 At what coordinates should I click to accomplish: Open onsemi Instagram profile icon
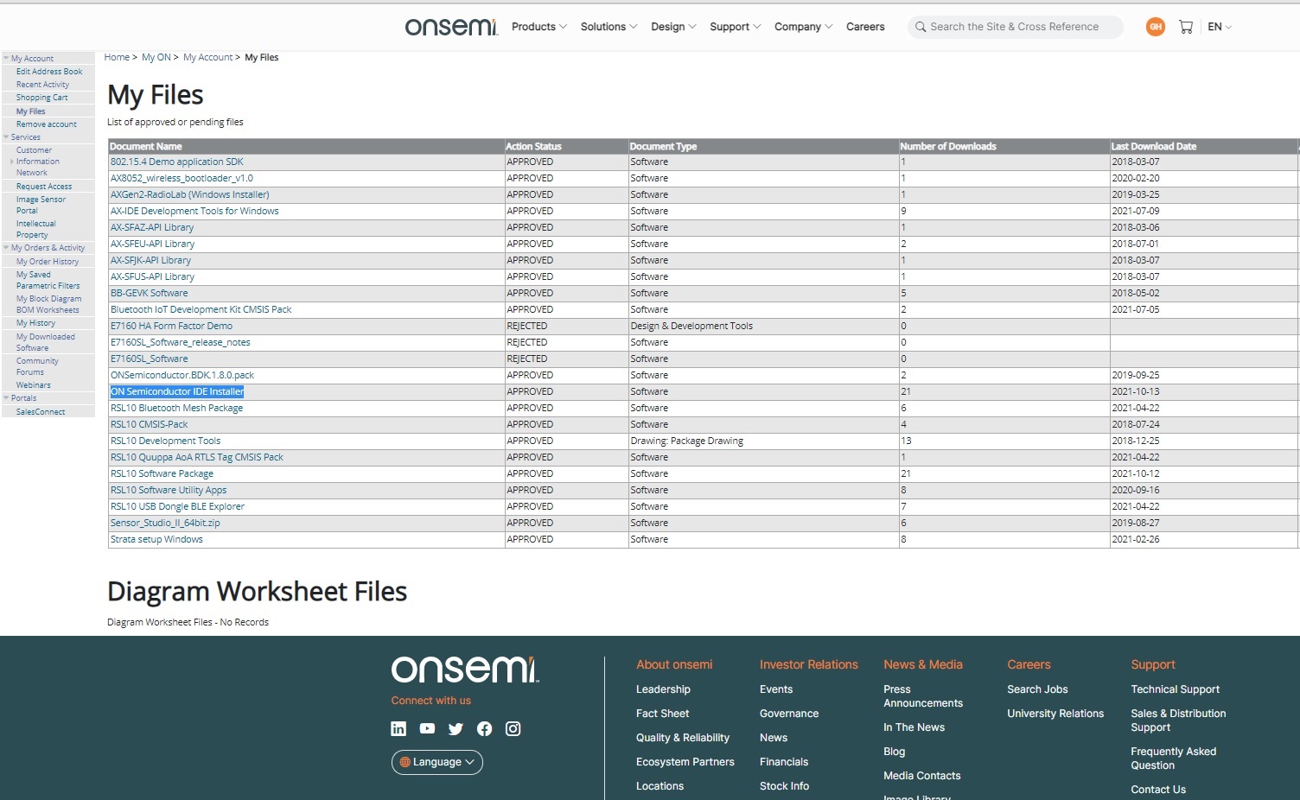click(513, 728)
